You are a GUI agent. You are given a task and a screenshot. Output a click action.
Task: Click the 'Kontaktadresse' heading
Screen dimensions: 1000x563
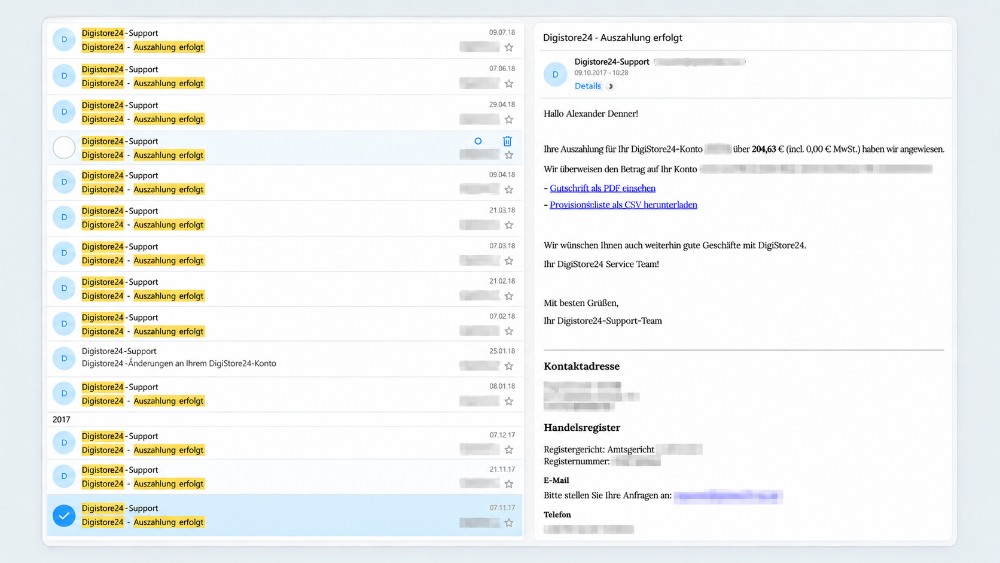tap(581, 366)
